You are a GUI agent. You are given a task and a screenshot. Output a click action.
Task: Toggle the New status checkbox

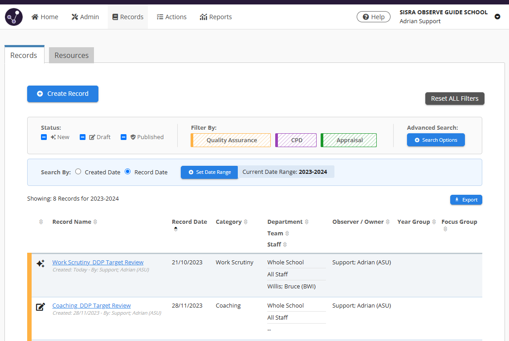pos(44,137)
